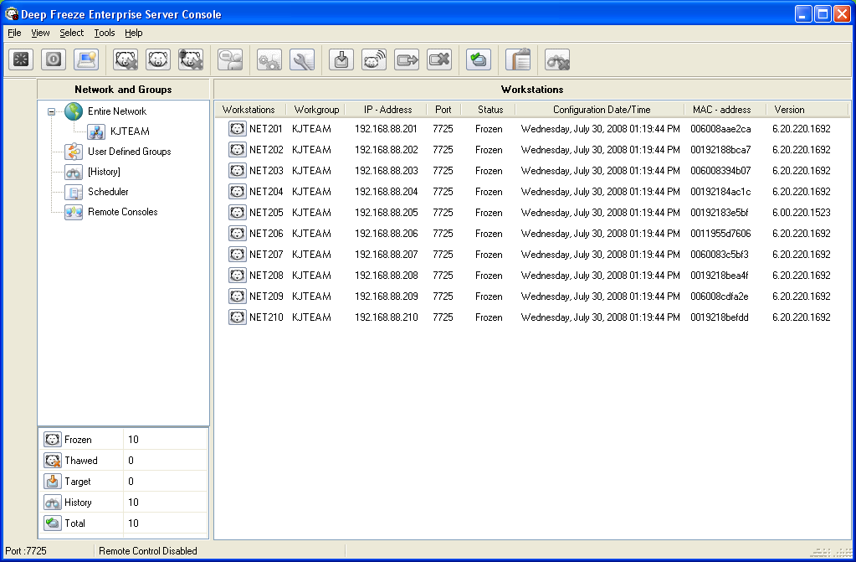This screenshot has height=562, width=856.
Task: Click the frozen bear icon beside NET210
Action: (x=237, y=317)
